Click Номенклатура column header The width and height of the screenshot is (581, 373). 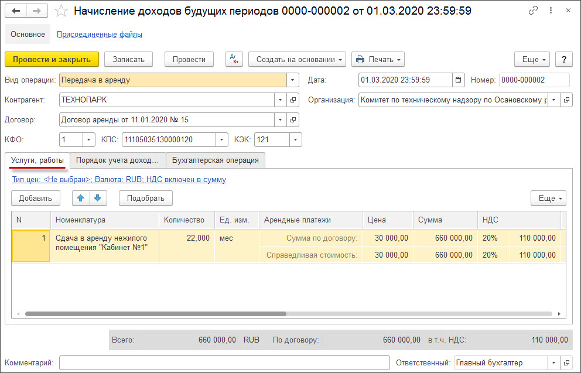105,220
